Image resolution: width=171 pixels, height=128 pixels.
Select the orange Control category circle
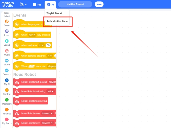(x=7, y=90)
